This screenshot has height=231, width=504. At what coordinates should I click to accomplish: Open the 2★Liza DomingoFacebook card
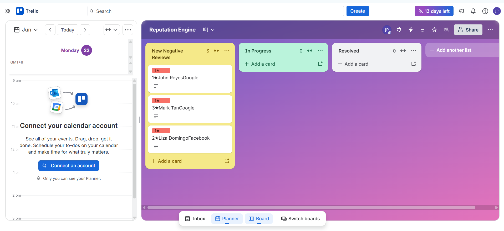click(x=190, y=139)
